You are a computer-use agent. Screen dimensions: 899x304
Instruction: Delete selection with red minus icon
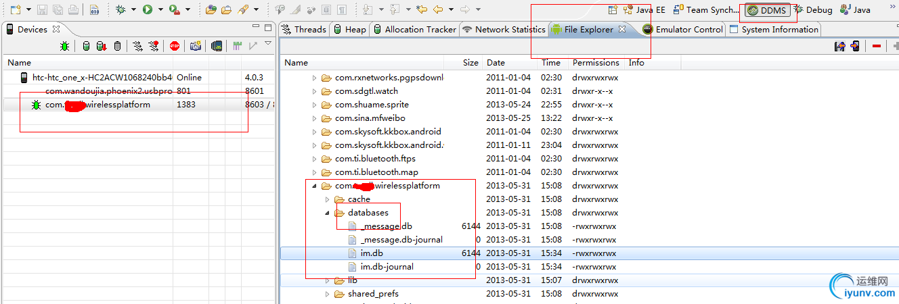pos(877,46)
